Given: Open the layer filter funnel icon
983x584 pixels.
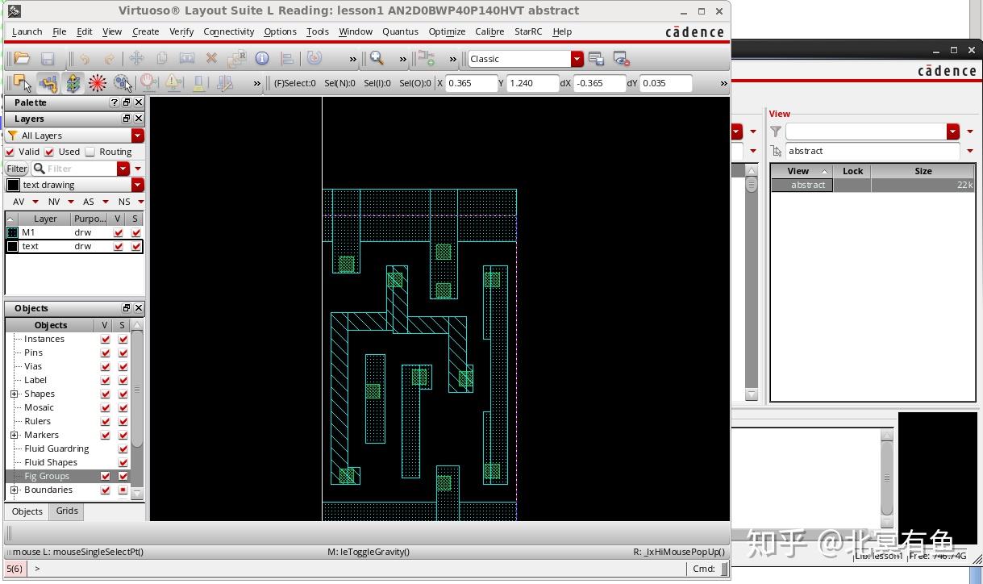Looking at the screenshot, I should pyautogui.click(x=12, y=135).
